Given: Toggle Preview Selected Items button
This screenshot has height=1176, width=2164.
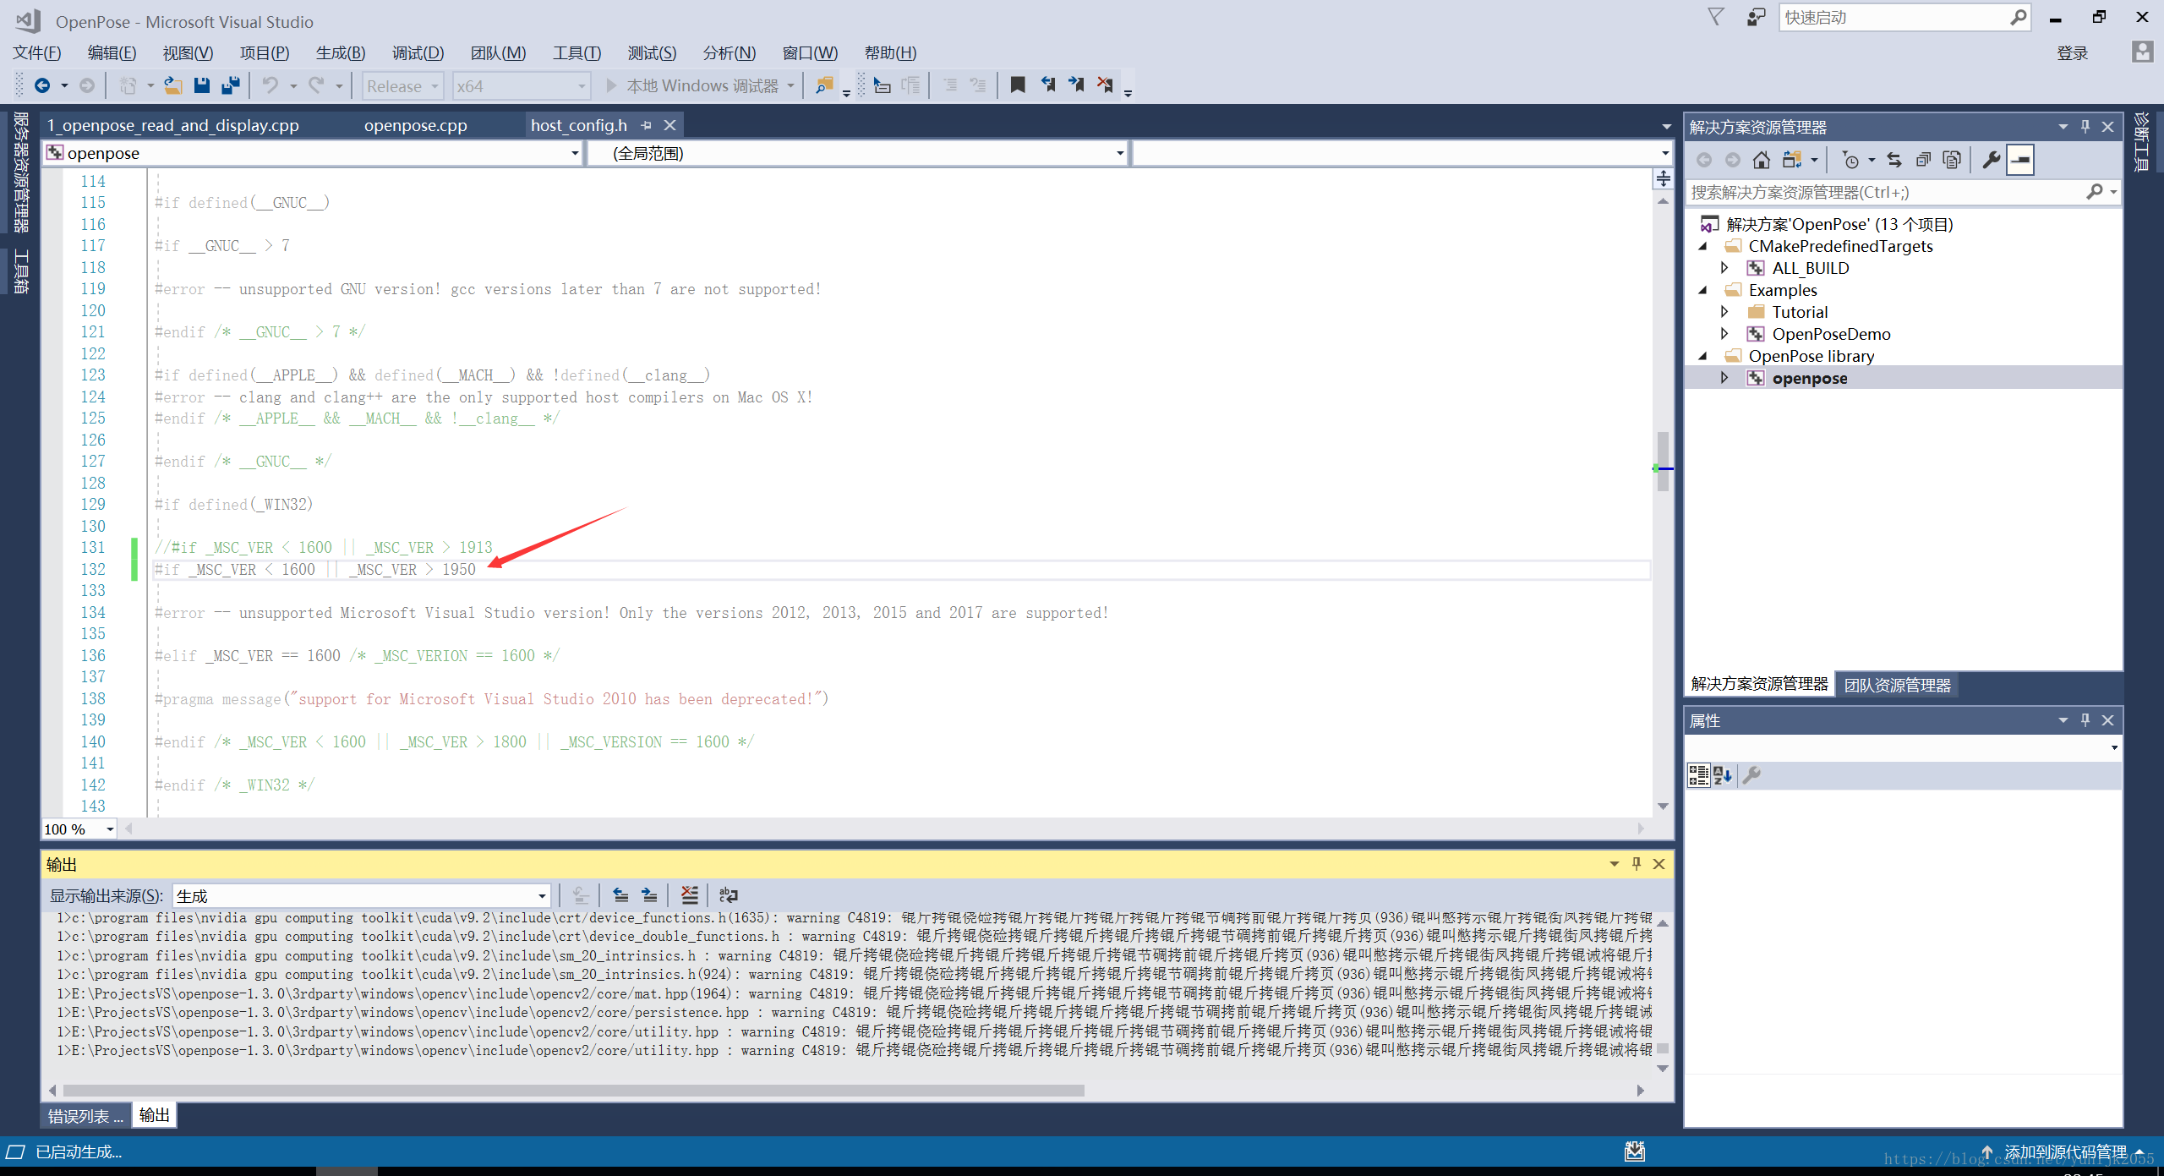Looking at the screenshot, I should tap(2020, 160).
